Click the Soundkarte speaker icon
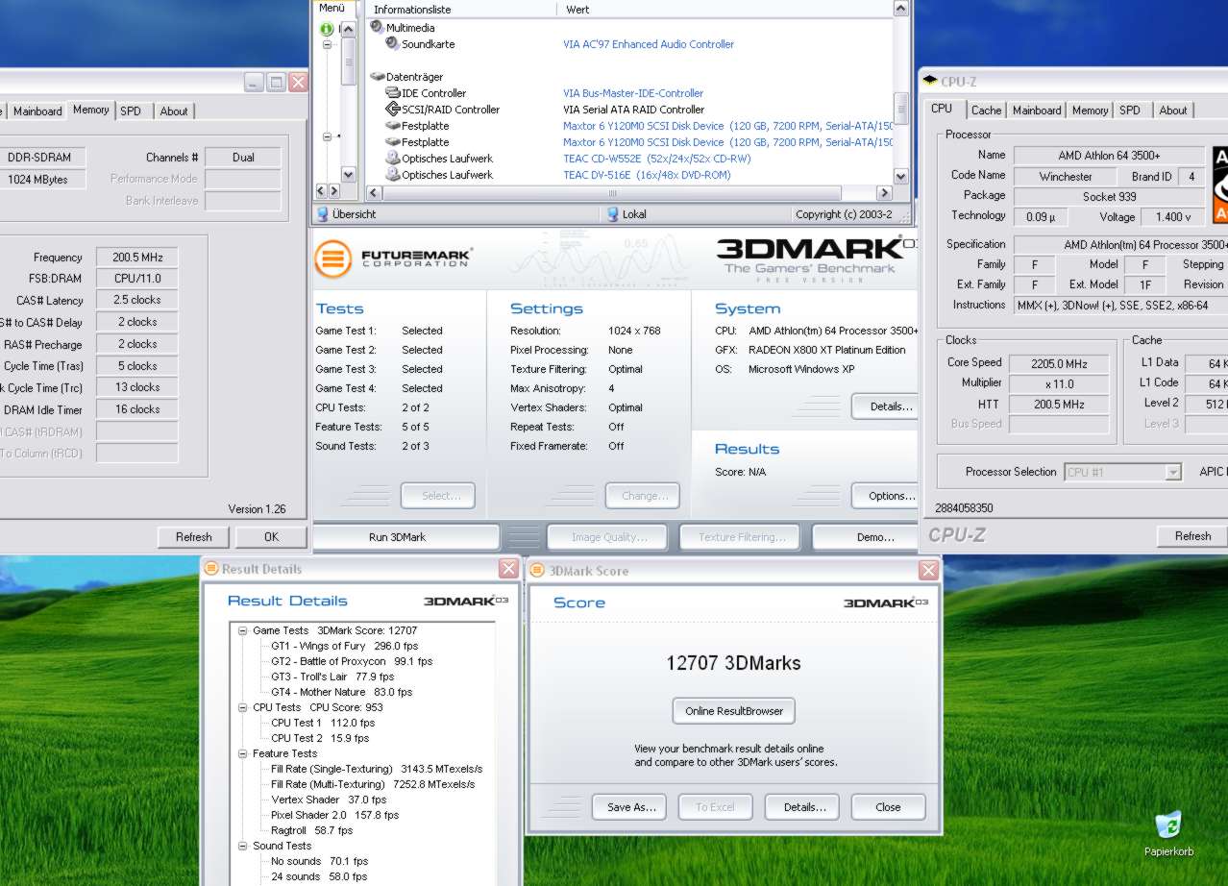 click(393, 44)
